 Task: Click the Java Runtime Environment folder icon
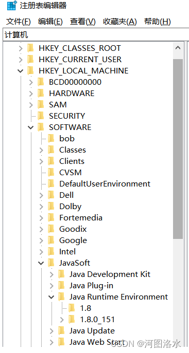[x=61, y=297]
